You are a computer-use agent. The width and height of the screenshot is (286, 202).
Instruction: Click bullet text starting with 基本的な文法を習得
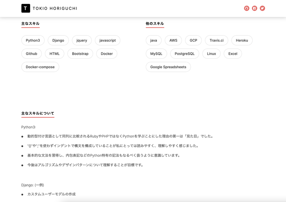point(104,155)
